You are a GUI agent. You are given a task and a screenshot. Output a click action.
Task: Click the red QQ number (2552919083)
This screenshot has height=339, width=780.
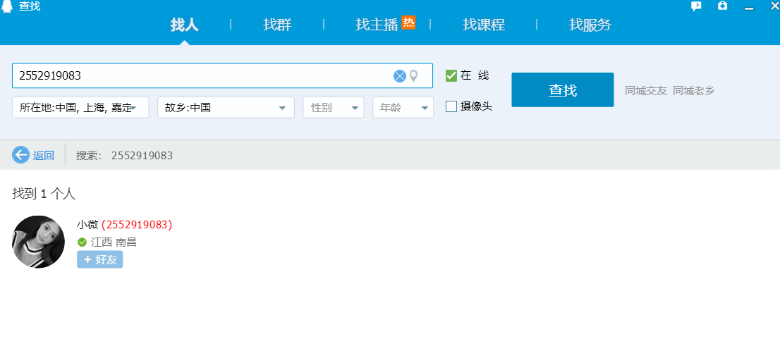tap(137, 225)
